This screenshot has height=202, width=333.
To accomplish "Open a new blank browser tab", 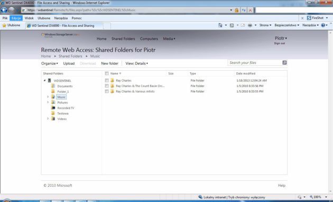I will [x=107, y=26].
